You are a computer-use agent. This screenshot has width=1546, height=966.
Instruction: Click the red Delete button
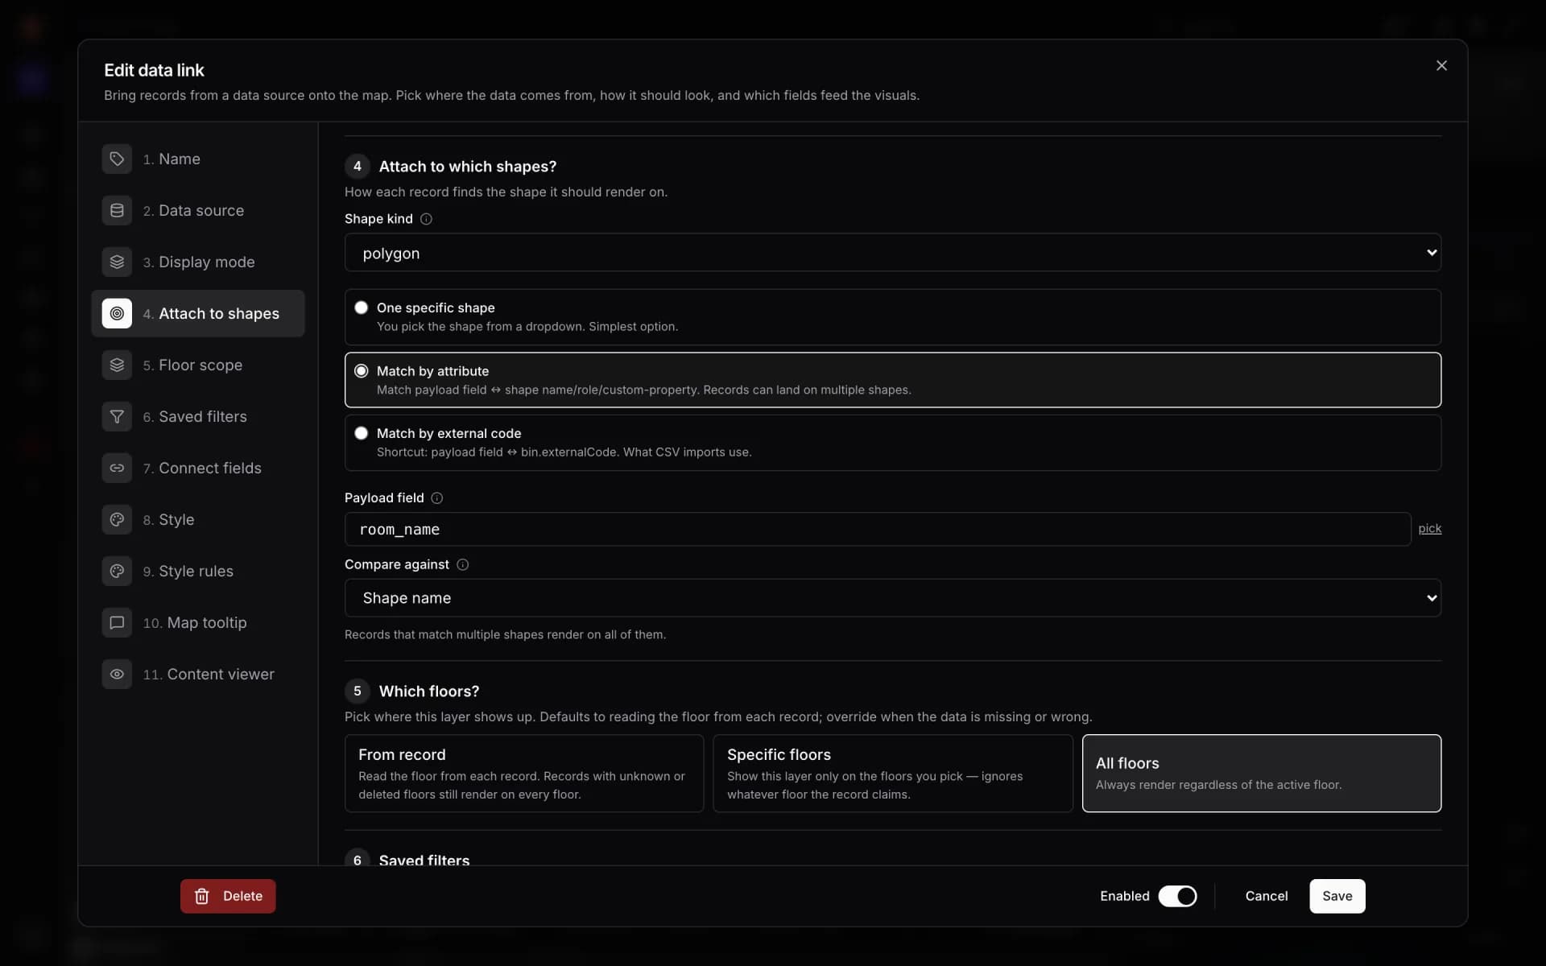(228, 896)
